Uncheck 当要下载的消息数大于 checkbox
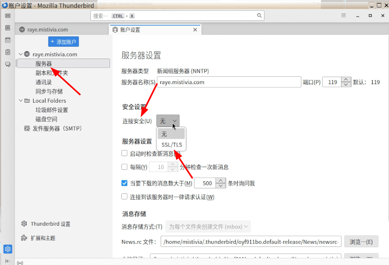The height and width of the screenshot is (265, 389). (124, 183)
